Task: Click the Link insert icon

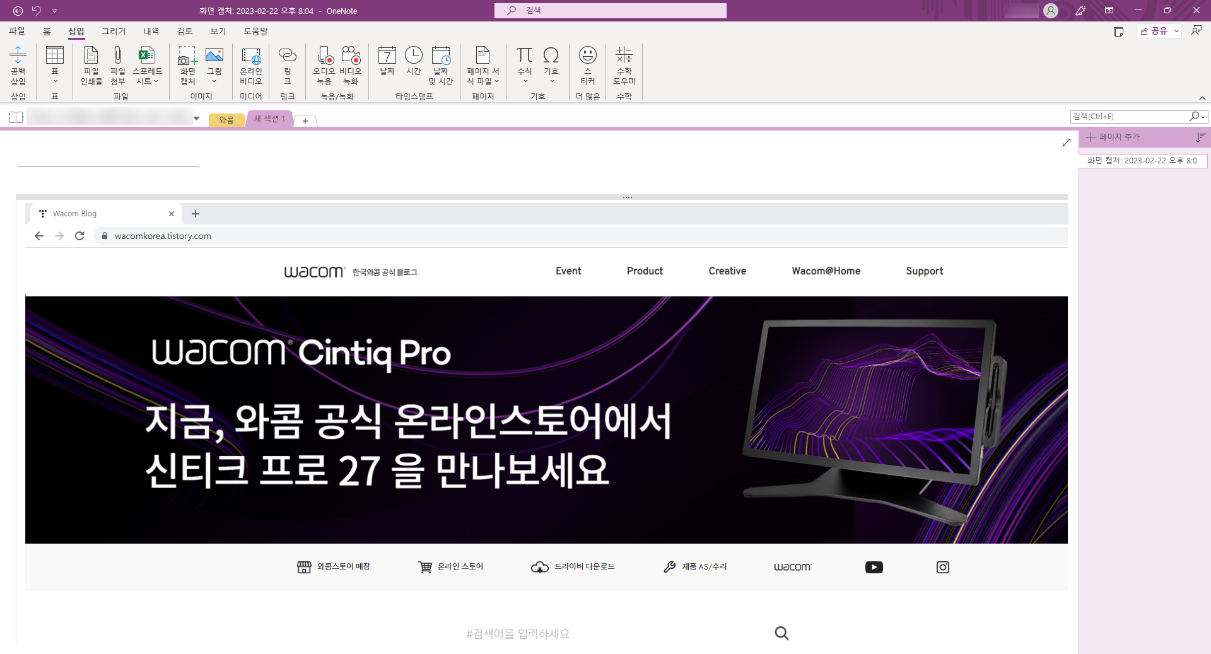Action: [288, 65]
